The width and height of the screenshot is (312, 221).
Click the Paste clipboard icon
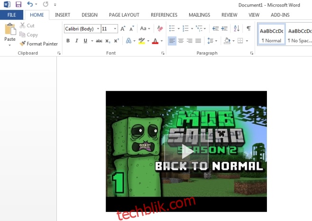[10, 29]
